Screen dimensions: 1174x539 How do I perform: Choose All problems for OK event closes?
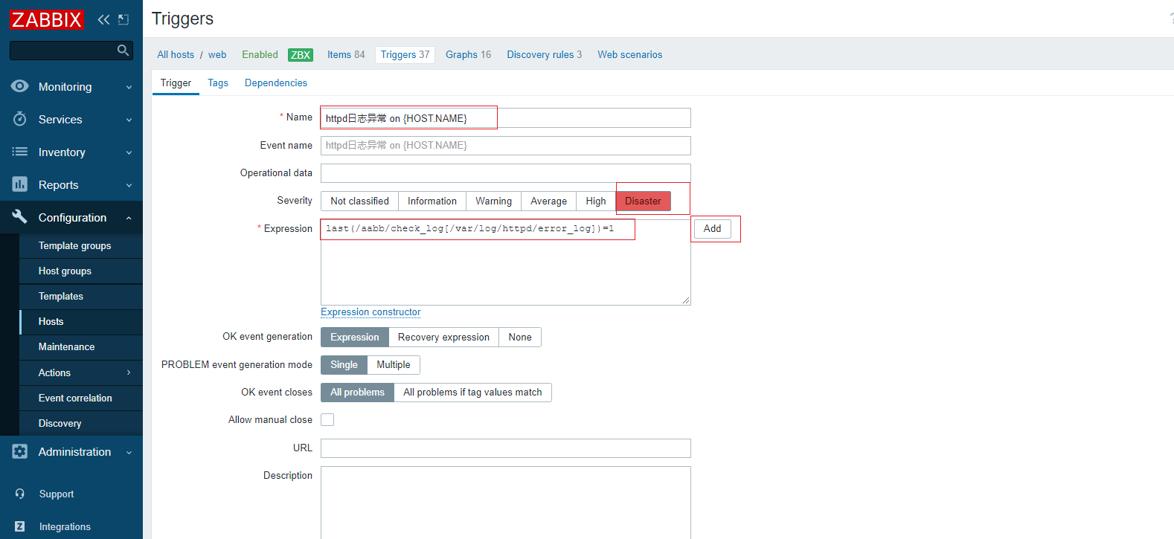(x=357, y=393)
